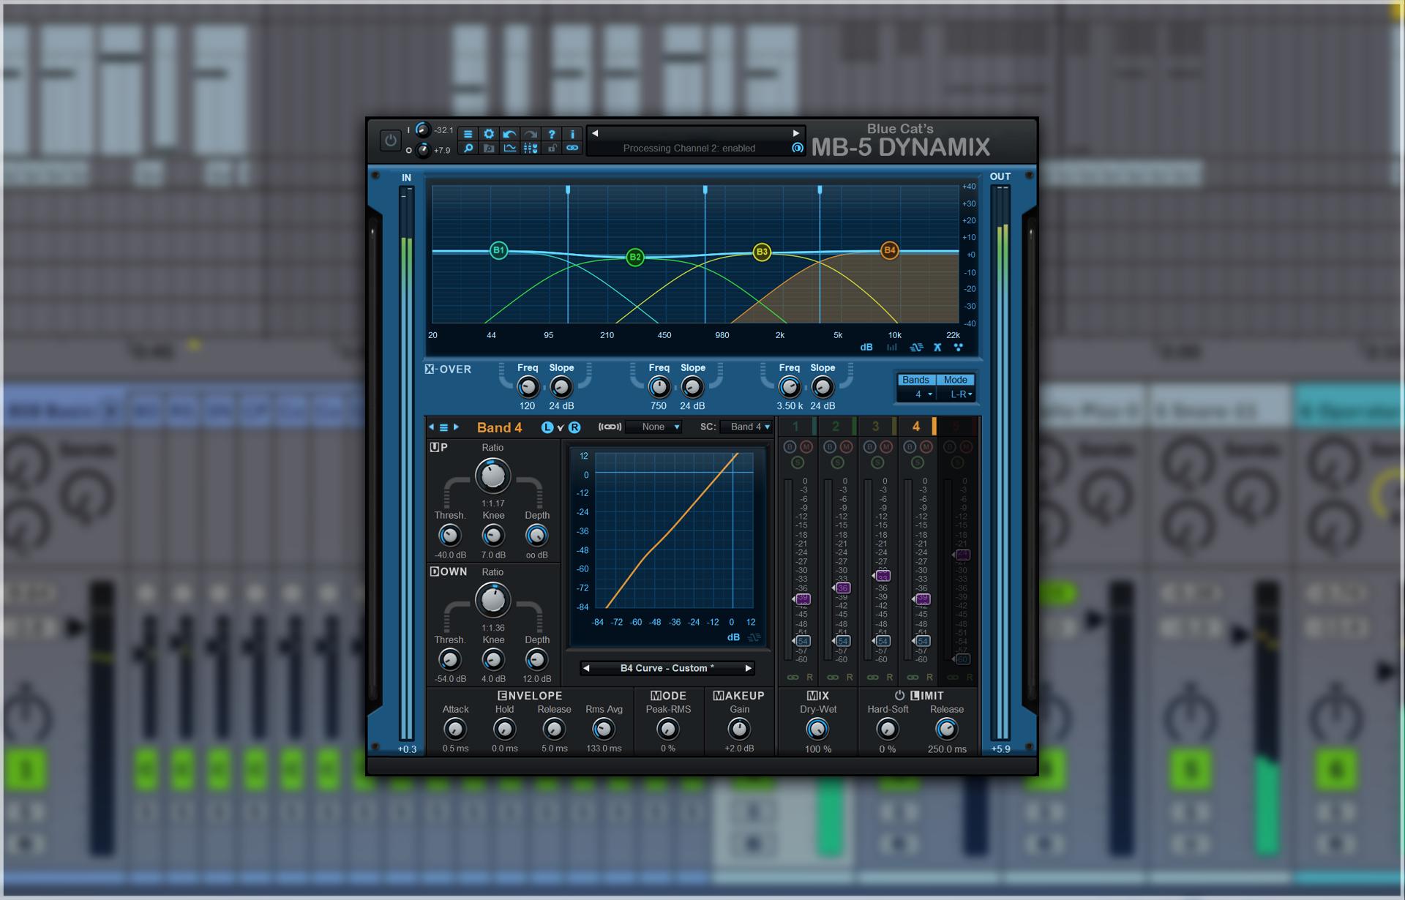
Task: Click first crossover Freq knob 120
Action: (x=528, y=387)
